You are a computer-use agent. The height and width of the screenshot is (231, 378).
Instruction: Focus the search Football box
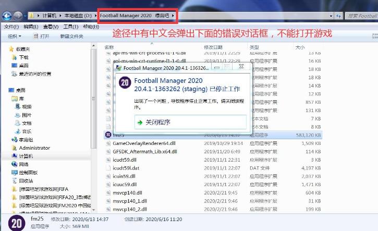point(362,16)
